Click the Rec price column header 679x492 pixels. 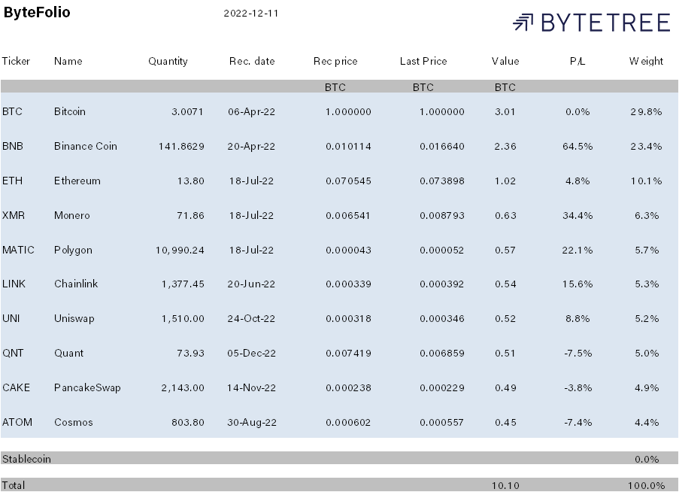pyautogui.click(x=335, y=62)
